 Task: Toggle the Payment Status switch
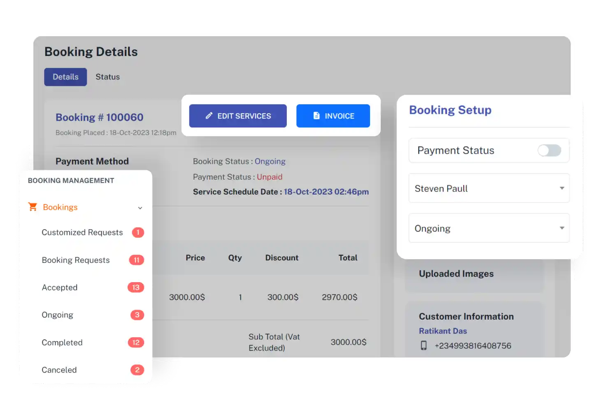click(x=549, y=151)
